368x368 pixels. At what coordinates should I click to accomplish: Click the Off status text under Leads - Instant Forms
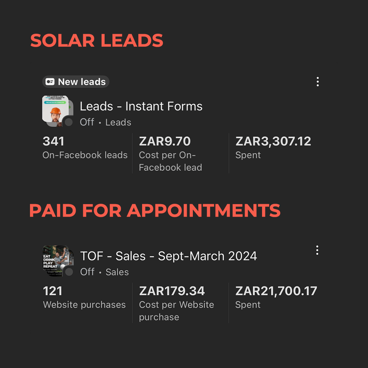(87, 122)
